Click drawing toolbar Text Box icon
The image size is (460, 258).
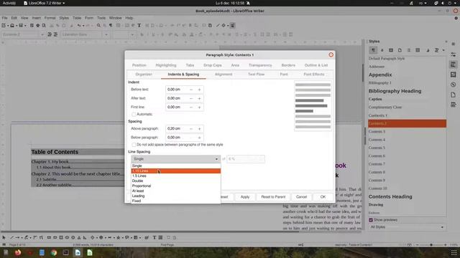tap(155, 237)
